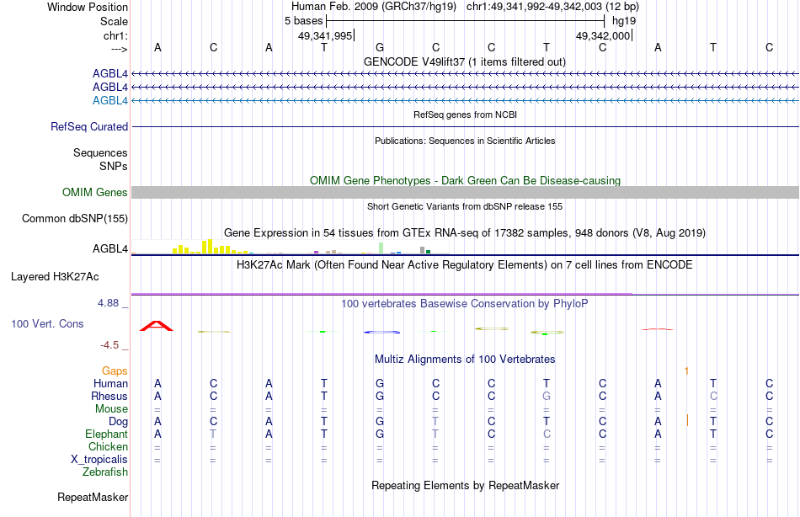Click the Rhesus species label
This screenshot has height=517, width=800.
[x=109, y=397]
